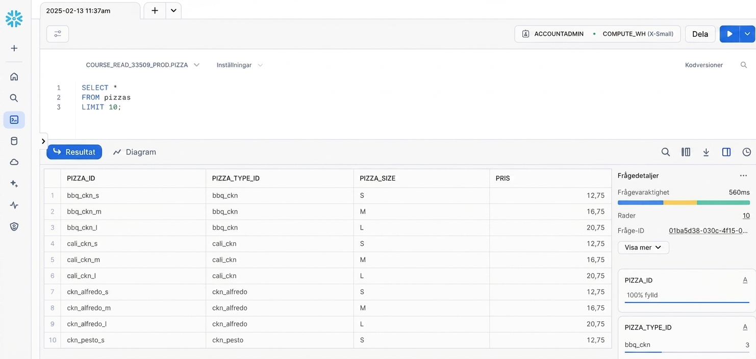
Task: Add a new worksheet tab with plus
Action: click(155, 10)
